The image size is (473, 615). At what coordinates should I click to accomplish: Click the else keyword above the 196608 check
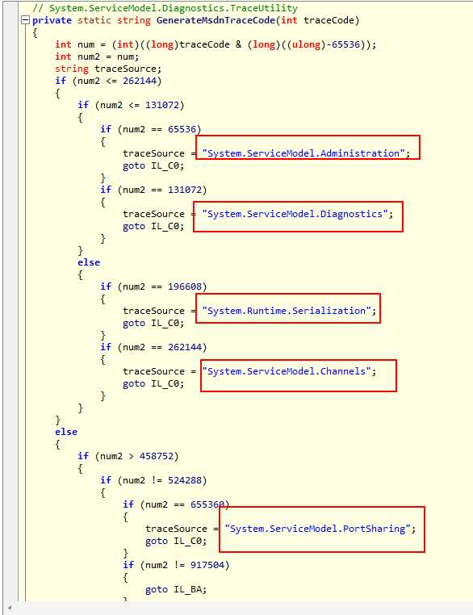pos(89,262)
